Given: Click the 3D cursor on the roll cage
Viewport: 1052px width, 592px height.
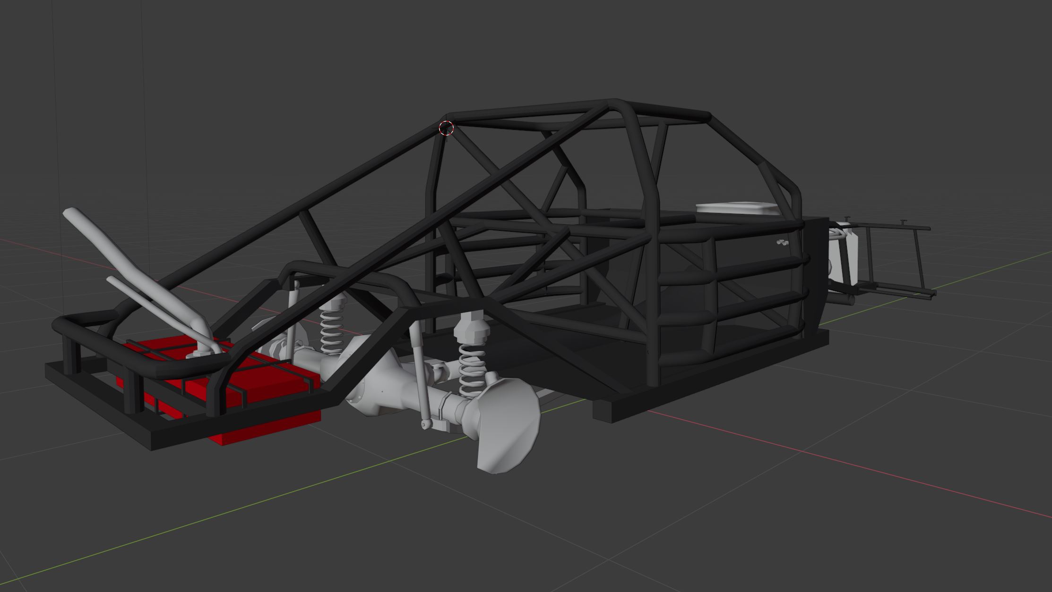Looking at the screenshot, I should pos(446,128).
